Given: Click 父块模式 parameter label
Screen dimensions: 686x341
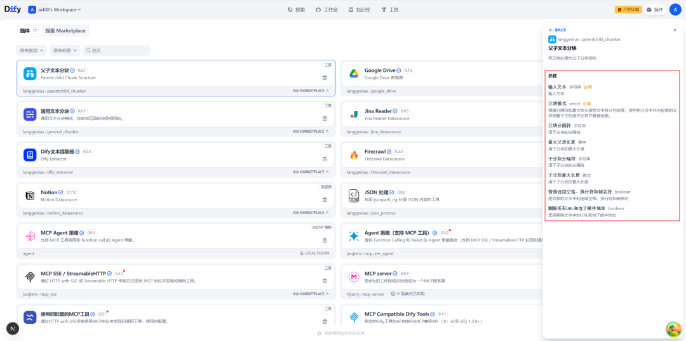Looking at the screenshot, I should tap(557, 104).
